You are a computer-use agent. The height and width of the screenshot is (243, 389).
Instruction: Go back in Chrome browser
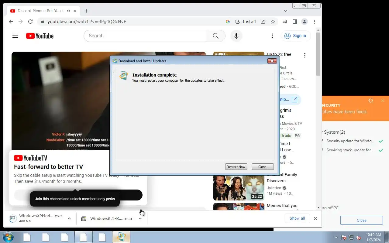coord(11,22)
